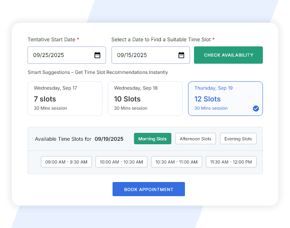Open calendar picker for Tentative Start Date

pyautogui.click(x=97, y=55)
